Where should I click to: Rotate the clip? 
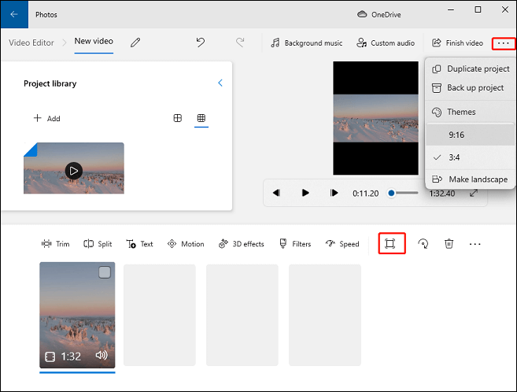423,244
